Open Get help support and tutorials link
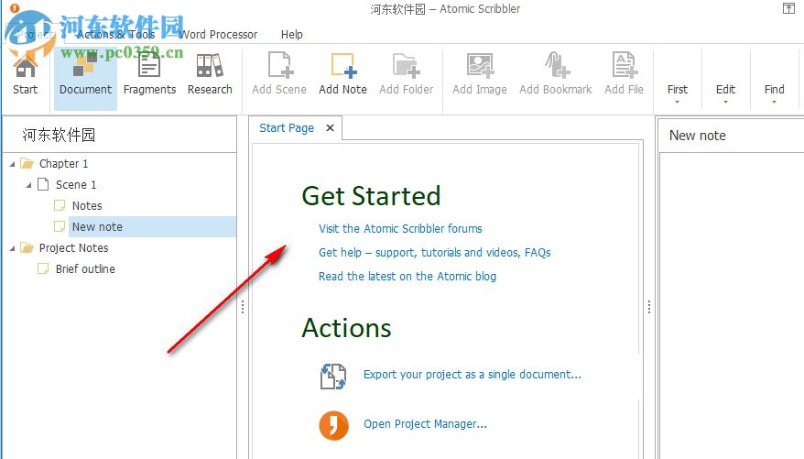This screenshot has height=459, width=804. tap(435, 252)
